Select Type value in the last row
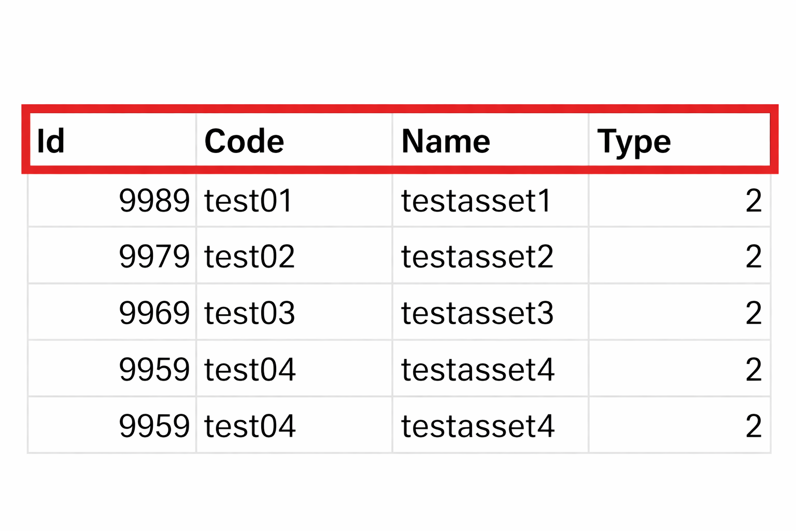The image size is (796, 531). tap(754, 426)
